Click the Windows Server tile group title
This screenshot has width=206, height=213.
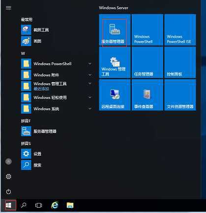point(114,8)
